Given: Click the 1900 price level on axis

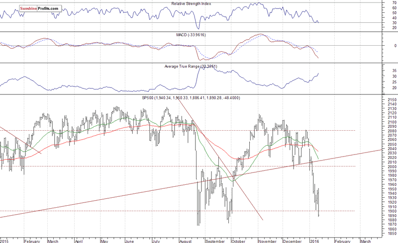Looking at the screenshot, I should (x=392, y=211).
